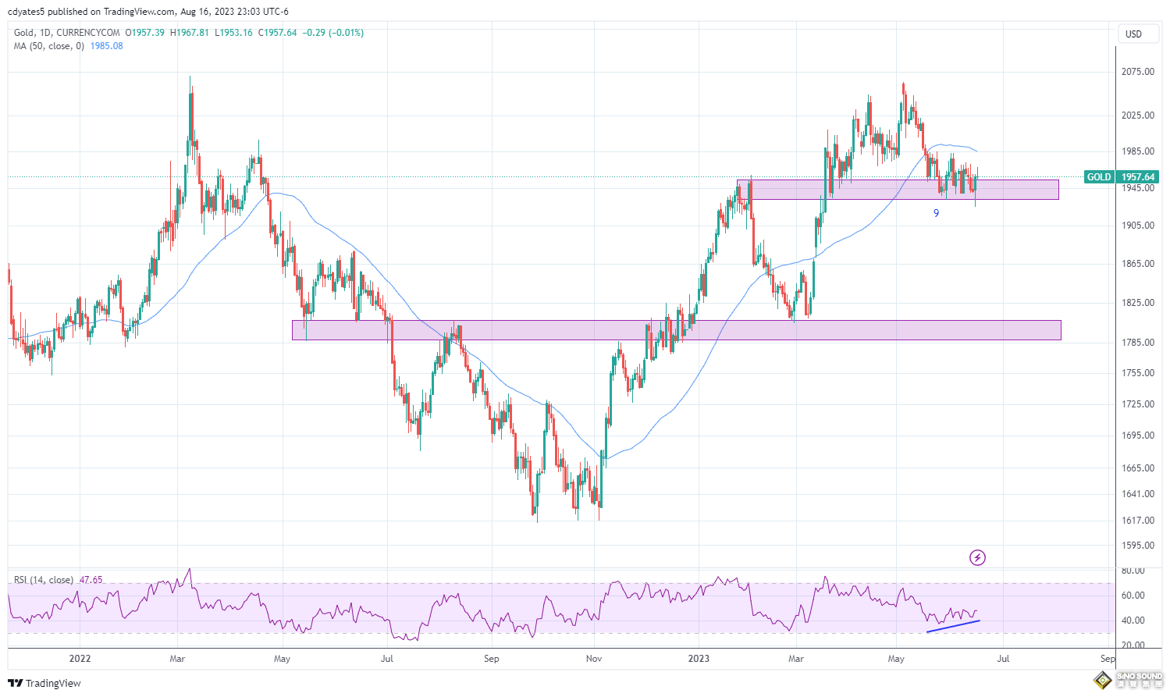Click the purple lightning bolt event icon

click(977, 557)
